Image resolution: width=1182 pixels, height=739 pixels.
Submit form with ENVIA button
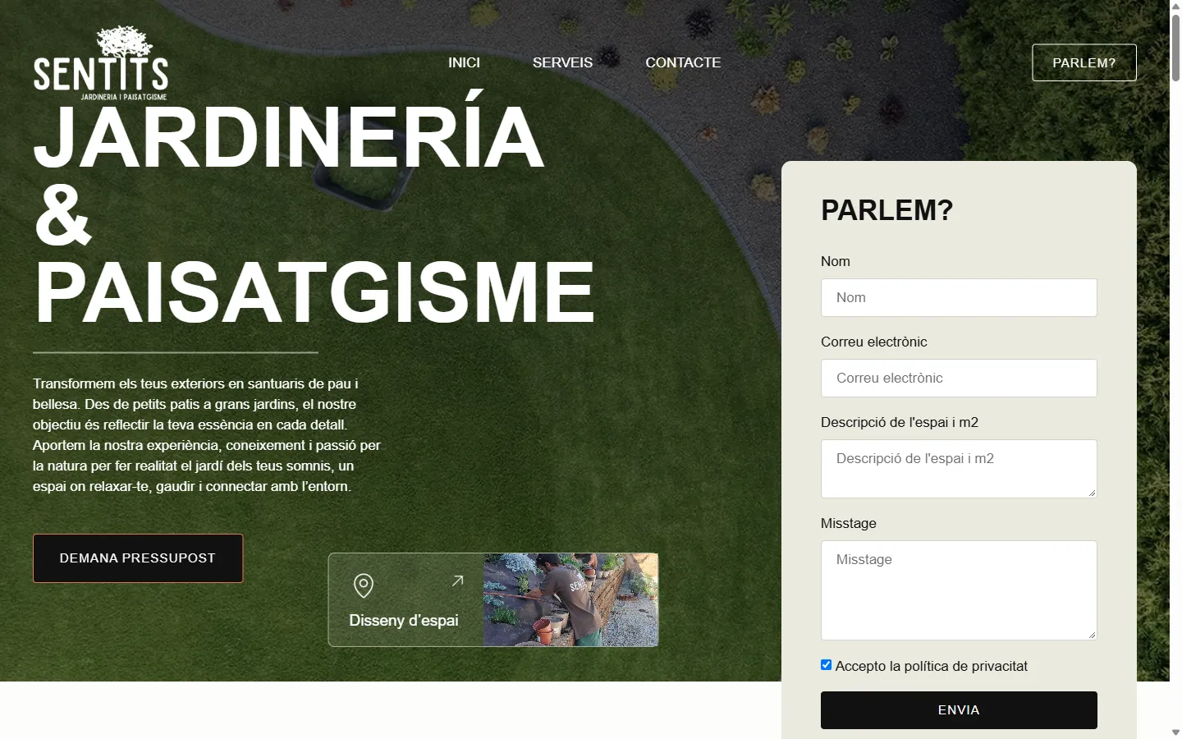click(x=959, y=710)
